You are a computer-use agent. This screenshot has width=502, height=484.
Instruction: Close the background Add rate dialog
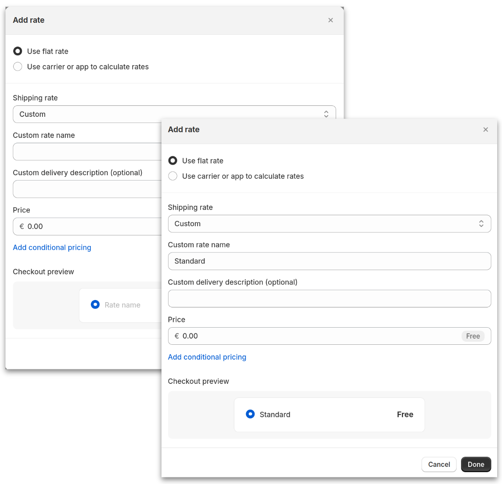pyautogui.click(x=330, y=20)
